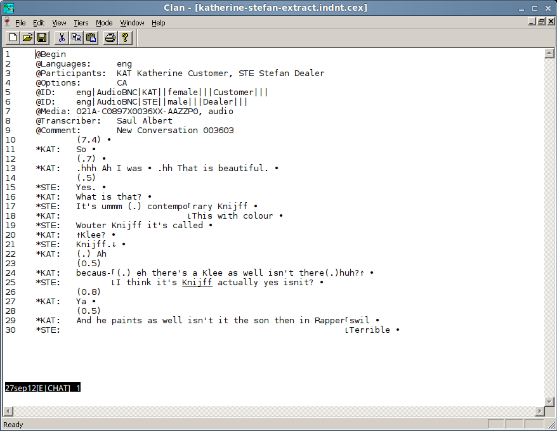The image size is (557, 431).
Task: Open the View menu
Action: pos(59,23)
